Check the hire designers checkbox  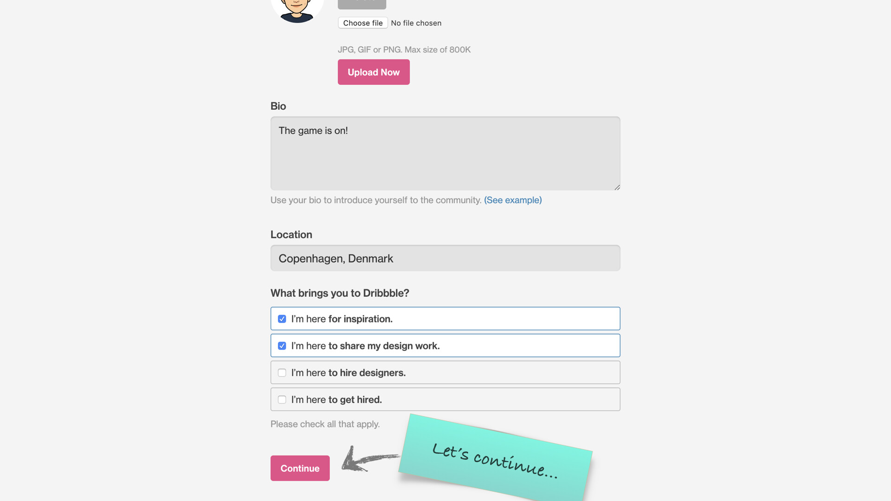tap(282, 373)
